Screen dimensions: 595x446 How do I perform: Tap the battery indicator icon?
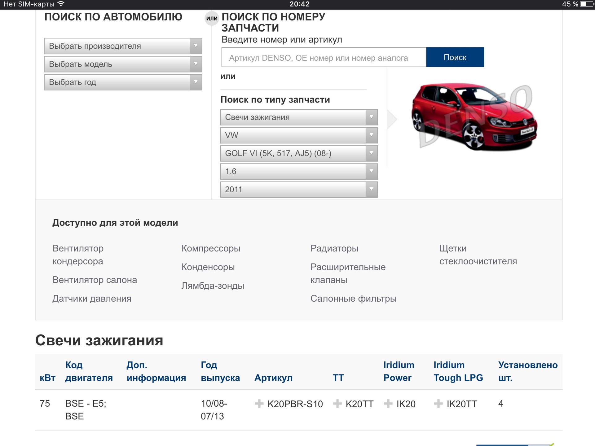pyautogui.click(x=587, y=4)
